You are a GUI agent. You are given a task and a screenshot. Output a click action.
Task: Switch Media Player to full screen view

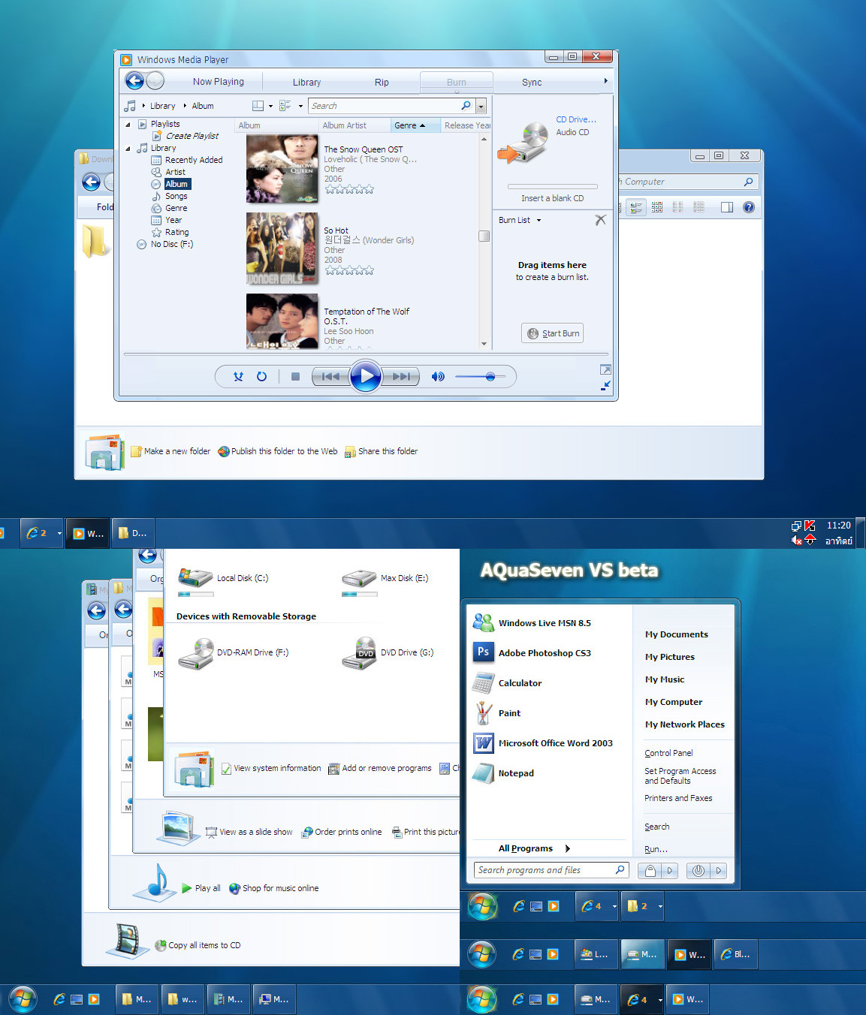[605, 369]
